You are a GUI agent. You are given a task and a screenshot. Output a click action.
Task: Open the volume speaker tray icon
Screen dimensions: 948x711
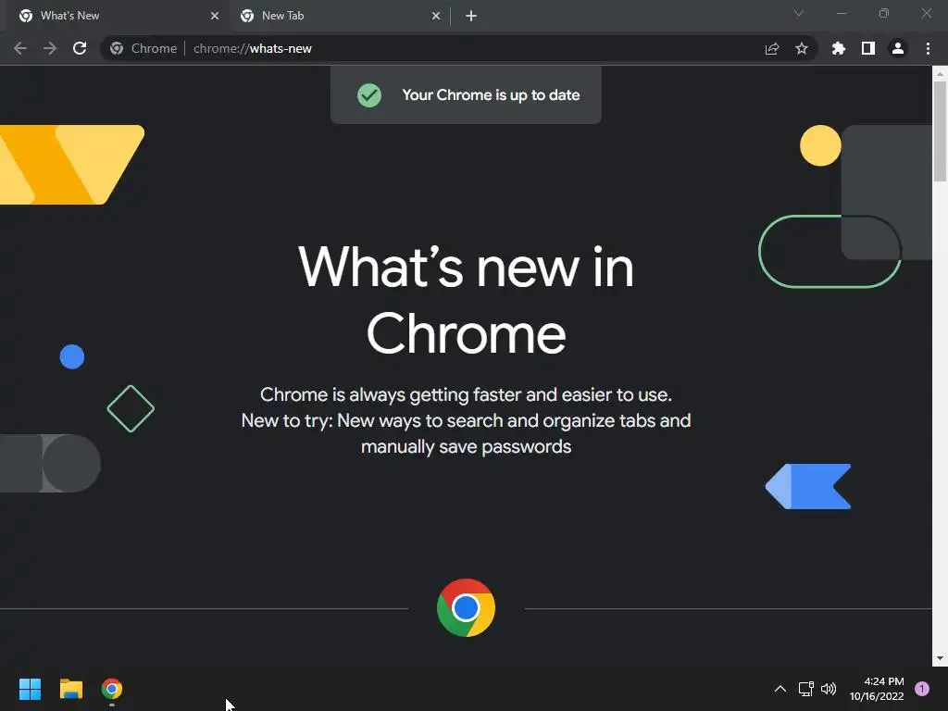829,689
